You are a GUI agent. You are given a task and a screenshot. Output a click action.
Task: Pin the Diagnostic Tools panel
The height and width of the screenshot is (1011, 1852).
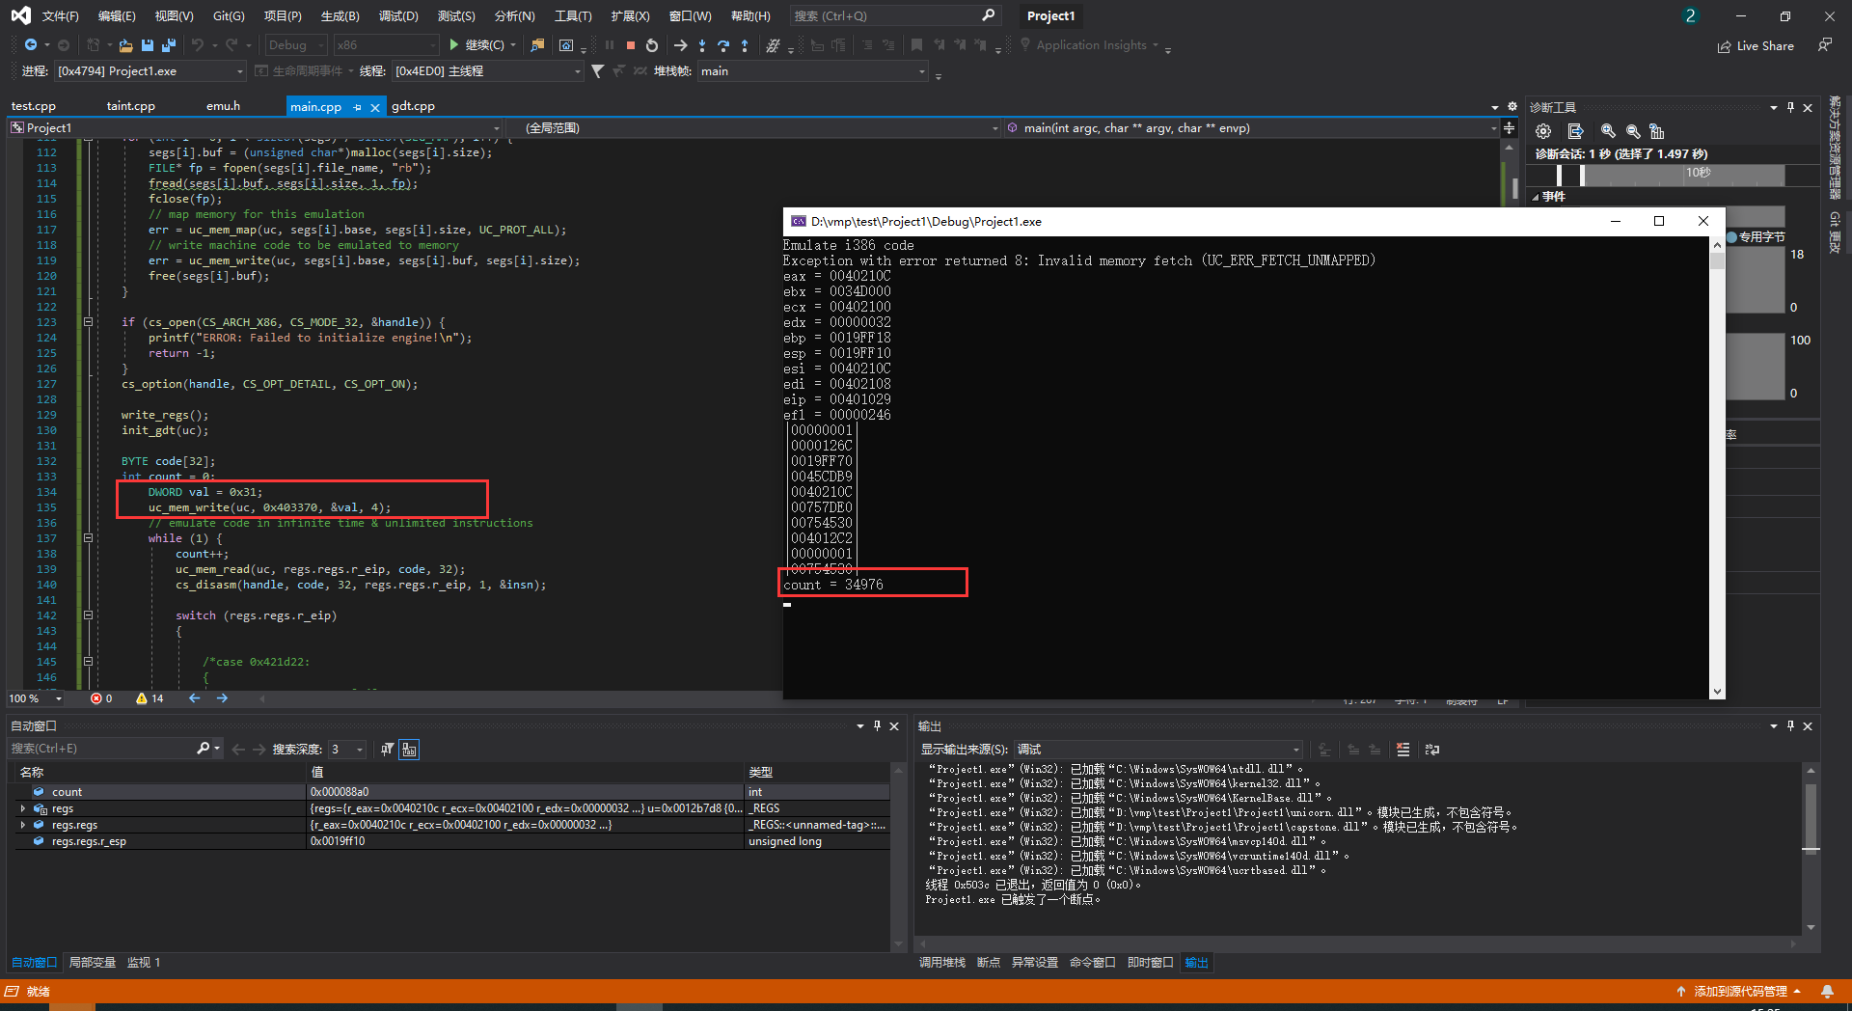click(1790, 107)
